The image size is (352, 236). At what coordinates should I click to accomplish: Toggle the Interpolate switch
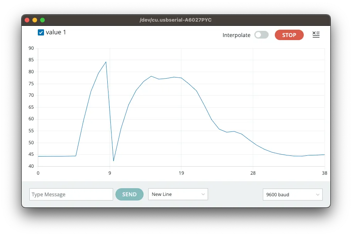[261, 35]
